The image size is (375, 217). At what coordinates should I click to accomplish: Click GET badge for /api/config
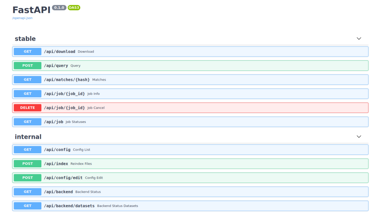coord(27,150)
